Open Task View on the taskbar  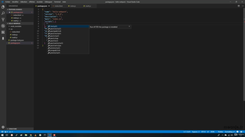coord(7,135)
